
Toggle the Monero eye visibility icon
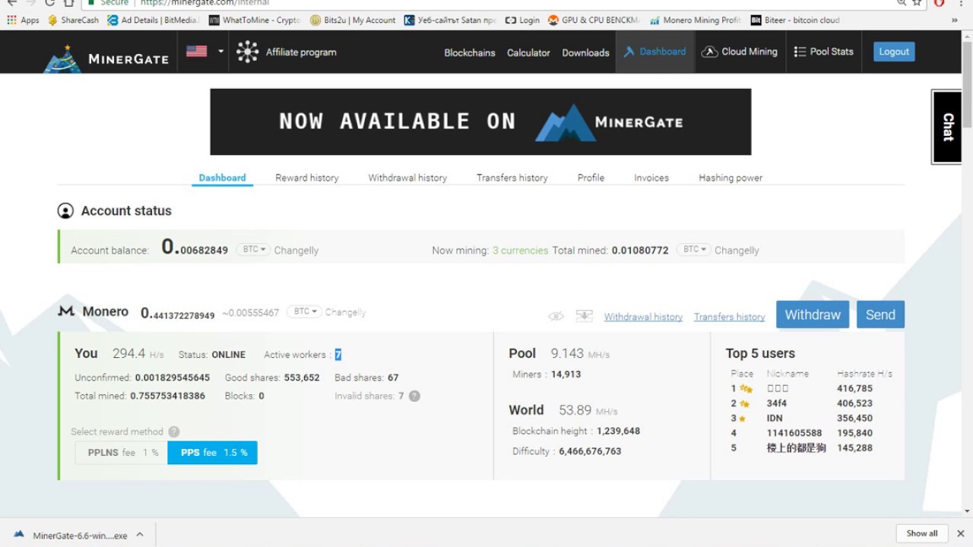click(556, 316)
